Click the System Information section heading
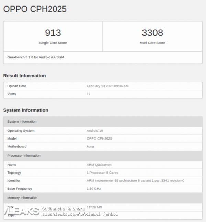206x222 pixels. pos(26,110)
